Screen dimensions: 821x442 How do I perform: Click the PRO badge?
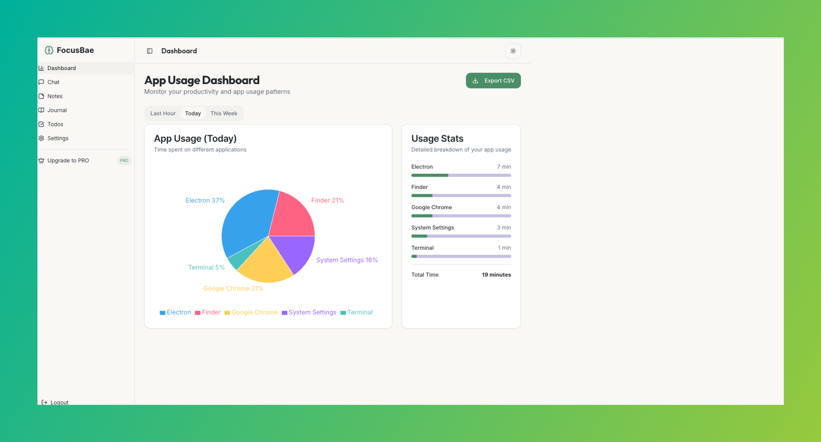(124, 161)
